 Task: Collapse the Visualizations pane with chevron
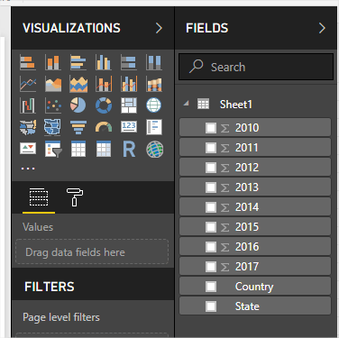click(159, 28)
